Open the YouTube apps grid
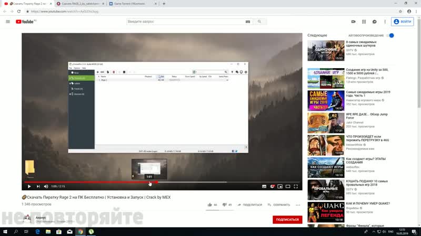The height and width of the screenshot is (236, 421). (x=364, y=22)
